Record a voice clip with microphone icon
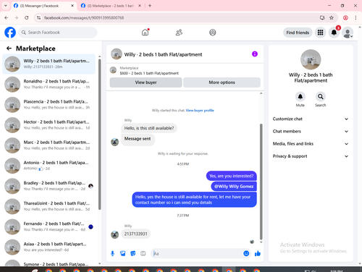The height and width of the screenshot is (272, 362). tap(112, 253)
